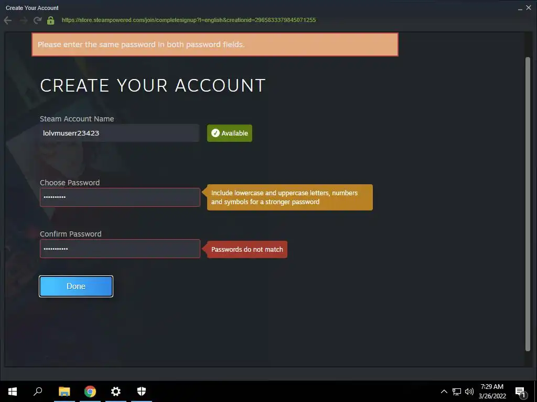Focus the Confirm Password field
This screenshot has width=537, height=402.
(120, 249)
